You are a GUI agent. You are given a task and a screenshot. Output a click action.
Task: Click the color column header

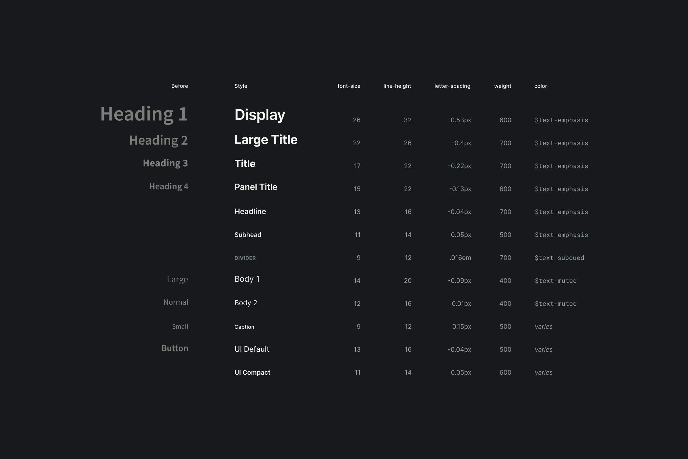point(540,86)
